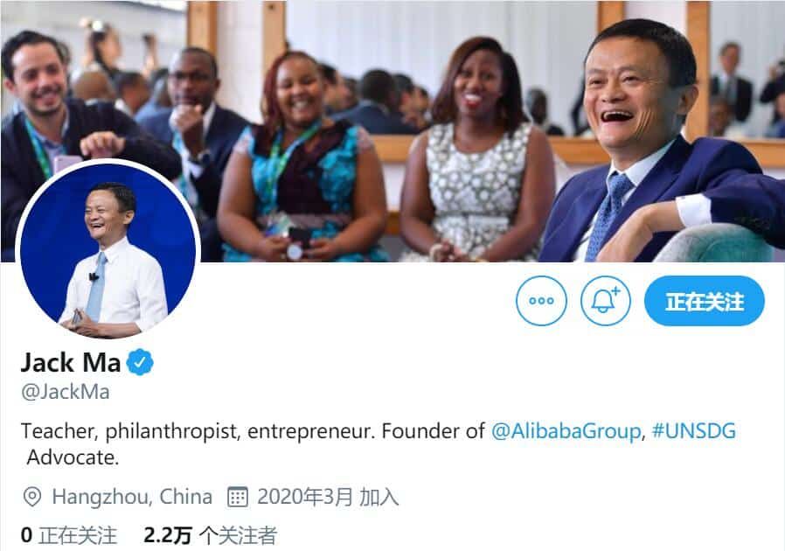View the 0 正在关注 following list
This screenshot has width=785, height=551.
[x=68, y=534]
